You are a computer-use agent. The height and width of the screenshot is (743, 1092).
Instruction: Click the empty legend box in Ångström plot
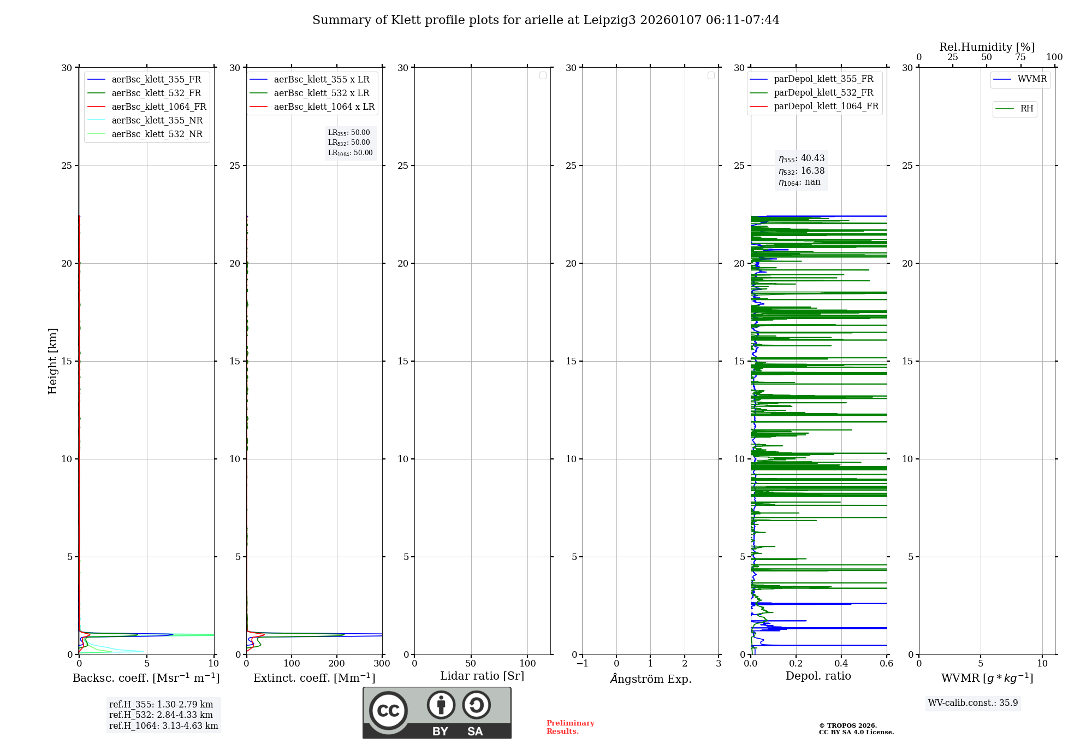tap(711, 75)
